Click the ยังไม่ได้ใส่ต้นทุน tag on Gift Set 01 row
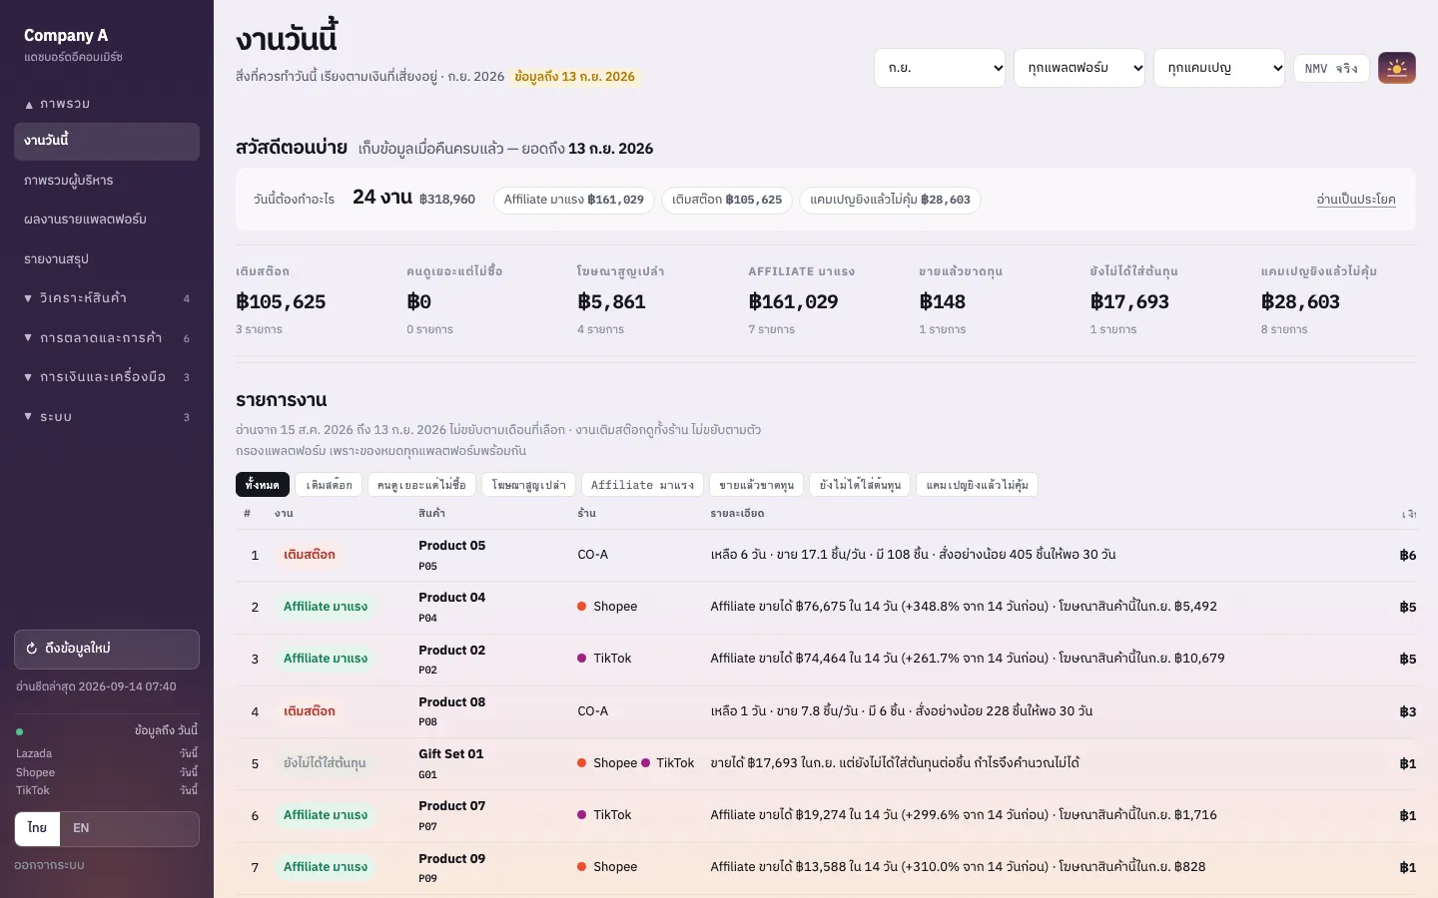Viewport: 1438px width, 898px height. pos(325,763)
